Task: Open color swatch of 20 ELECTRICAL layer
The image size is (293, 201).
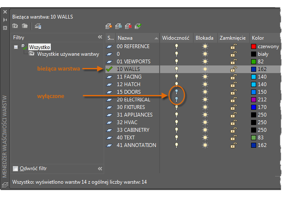Action: click(253, 100)
